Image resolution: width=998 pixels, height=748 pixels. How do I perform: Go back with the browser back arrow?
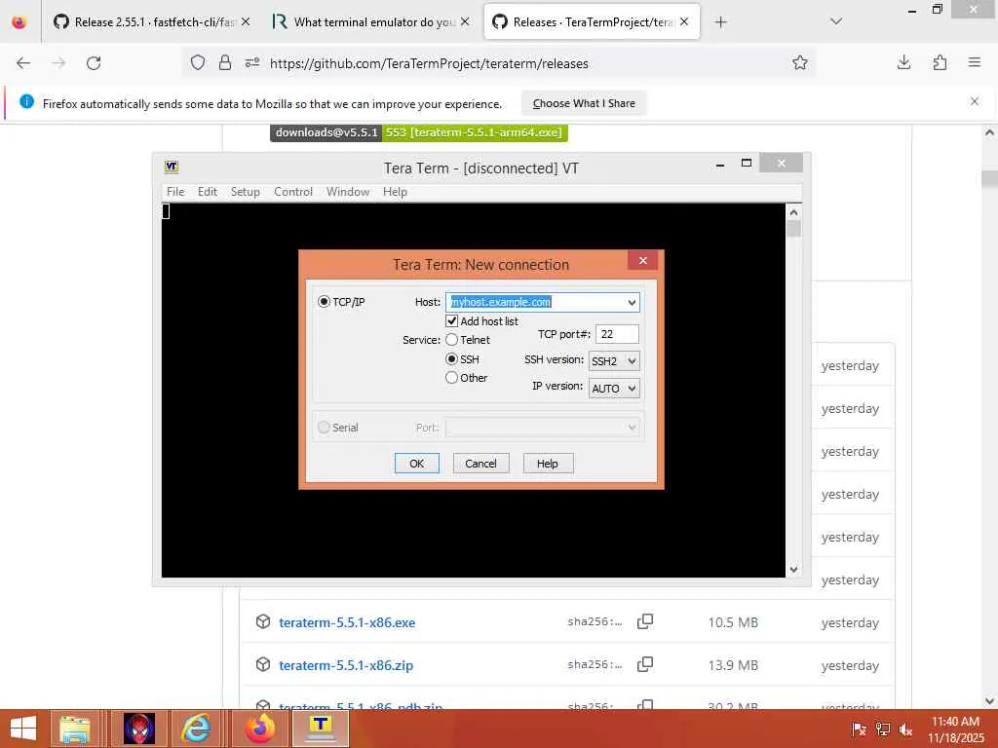23,63
